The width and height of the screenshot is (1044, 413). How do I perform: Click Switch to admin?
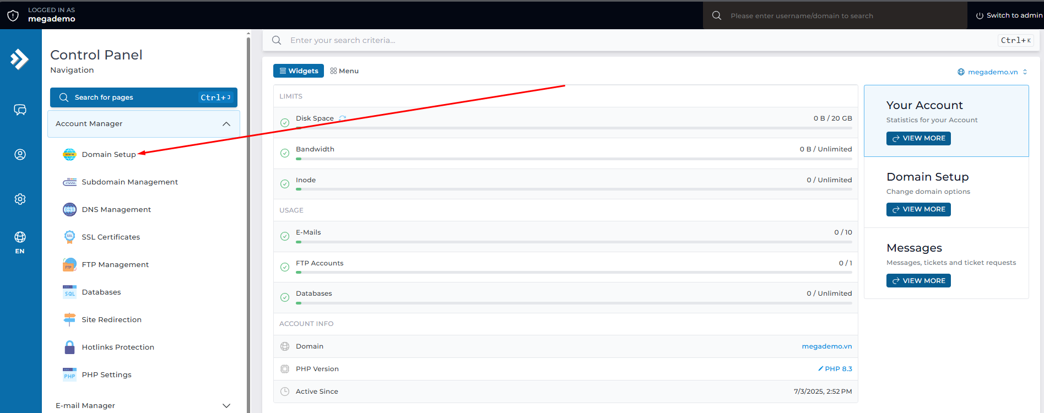click(1009, 15)
